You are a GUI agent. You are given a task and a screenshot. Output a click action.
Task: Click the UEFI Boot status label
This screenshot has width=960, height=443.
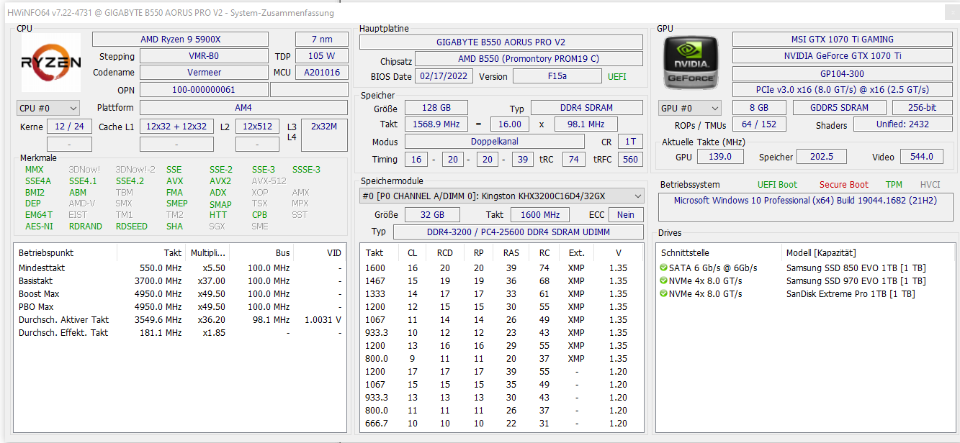pyautogui.click(x=777, y=185)
